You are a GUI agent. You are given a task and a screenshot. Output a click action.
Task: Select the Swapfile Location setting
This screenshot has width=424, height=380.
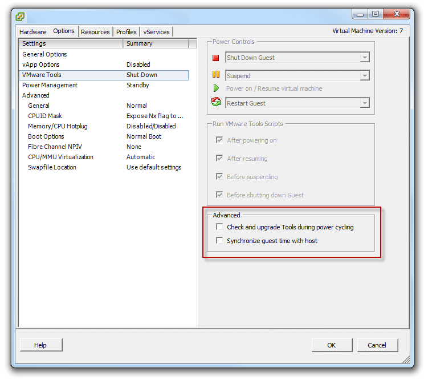pyautogui.click(x=52, y=167)
